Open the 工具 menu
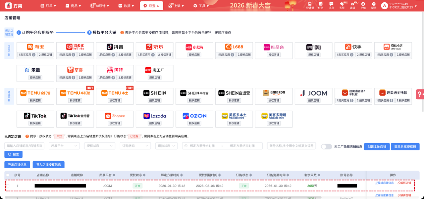Image resolution: width=424 pixels, height=199 pixels. pyautogui.click(x=201, y=6)
